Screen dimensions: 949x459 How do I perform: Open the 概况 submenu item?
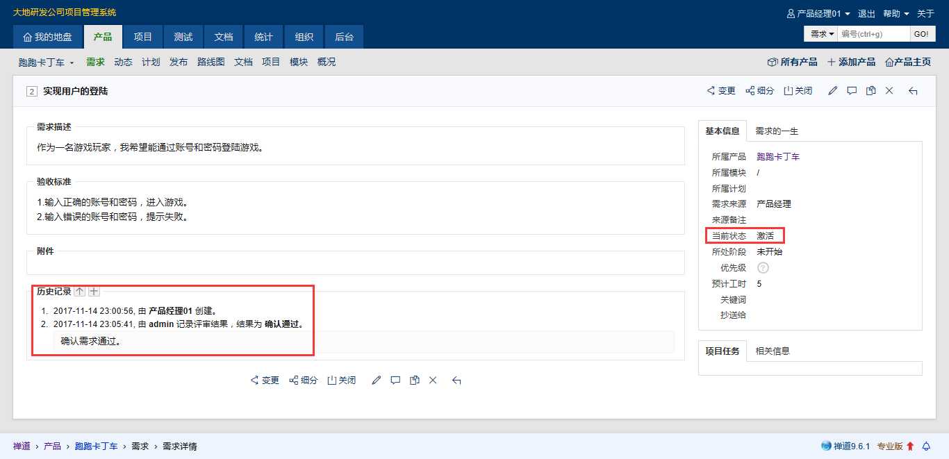tap(327, 62)
